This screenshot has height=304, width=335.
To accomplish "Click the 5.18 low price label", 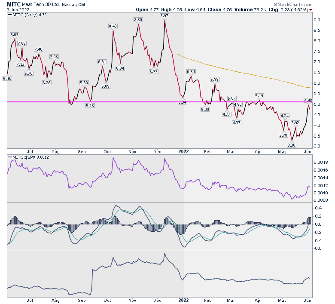I will (x=90, y=105).
